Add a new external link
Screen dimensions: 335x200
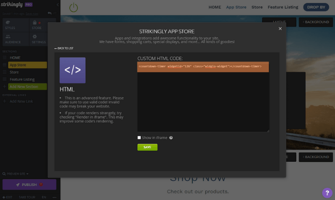tap(21, 101)
